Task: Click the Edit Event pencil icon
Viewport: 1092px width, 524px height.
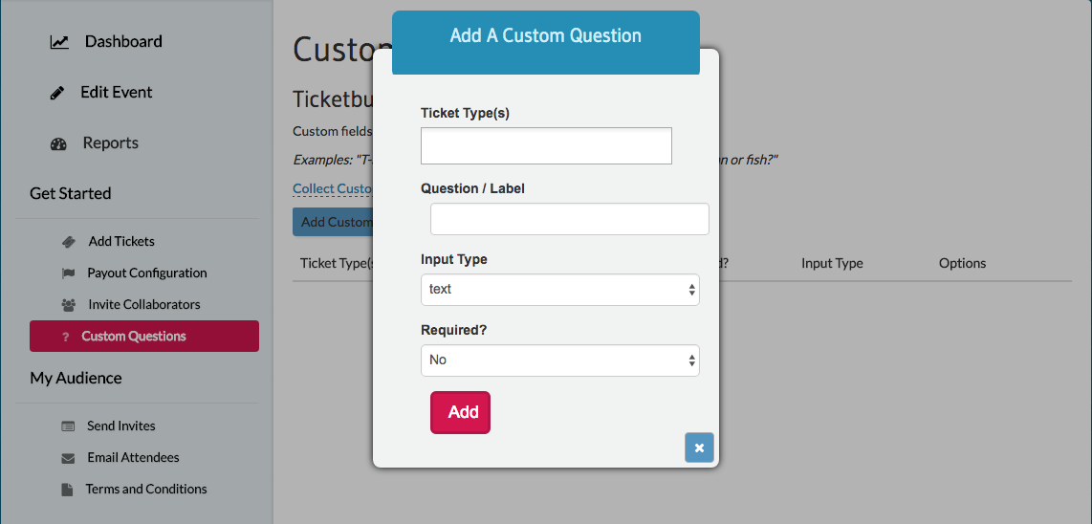Action: (x=57, y=93)
